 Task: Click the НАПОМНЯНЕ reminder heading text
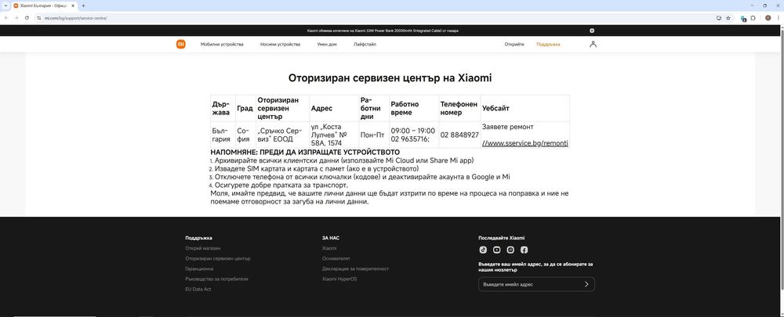coord(305,153)
